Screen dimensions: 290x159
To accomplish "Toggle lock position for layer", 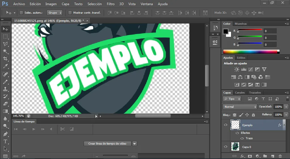I will tap(247, 115).
